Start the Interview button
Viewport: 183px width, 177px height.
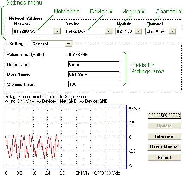[164, 136]
